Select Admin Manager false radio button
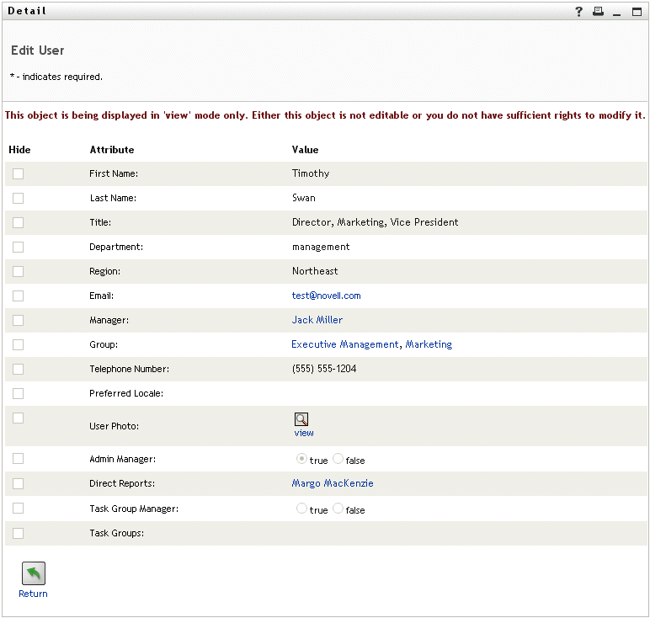Image resolution: width=650 pixels, height=618 pixels. (338, 460)
